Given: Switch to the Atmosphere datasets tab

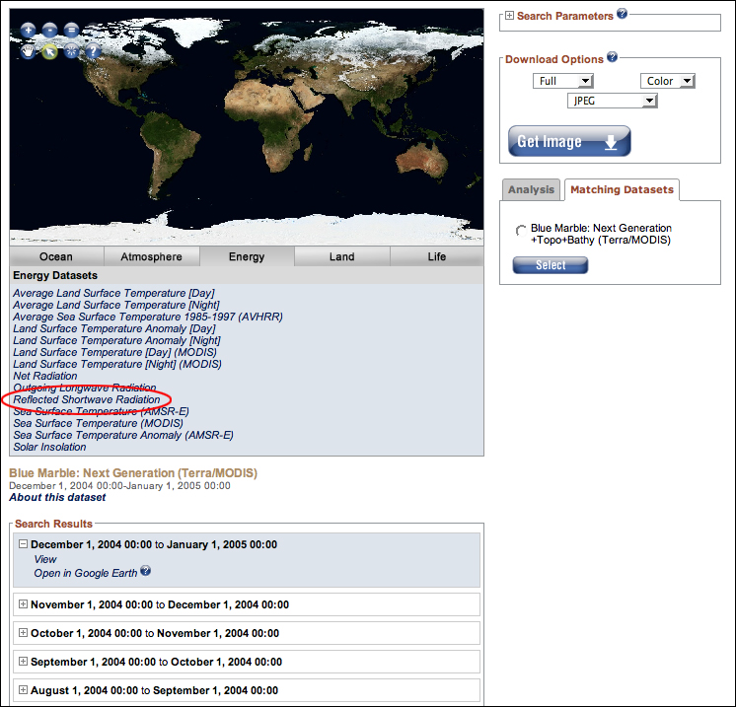Looking at the screenshot, I should click(151, 257).
